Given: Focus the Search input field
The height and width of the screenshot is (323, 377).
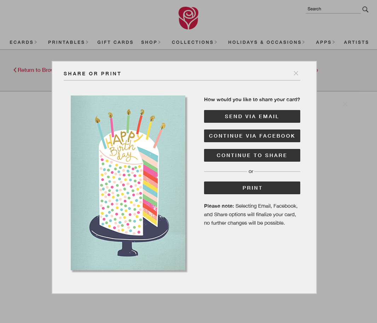Looking at the screenshot, I should click(x=333, y=9).
